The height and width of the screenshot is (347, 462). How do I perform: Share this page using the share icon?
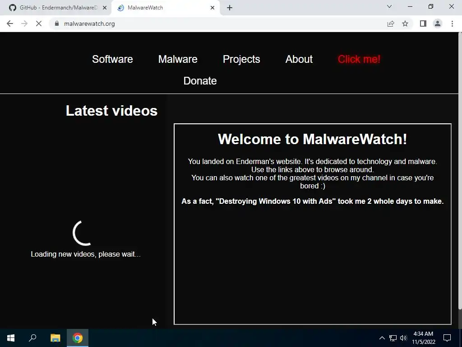[x=391, y=23]
